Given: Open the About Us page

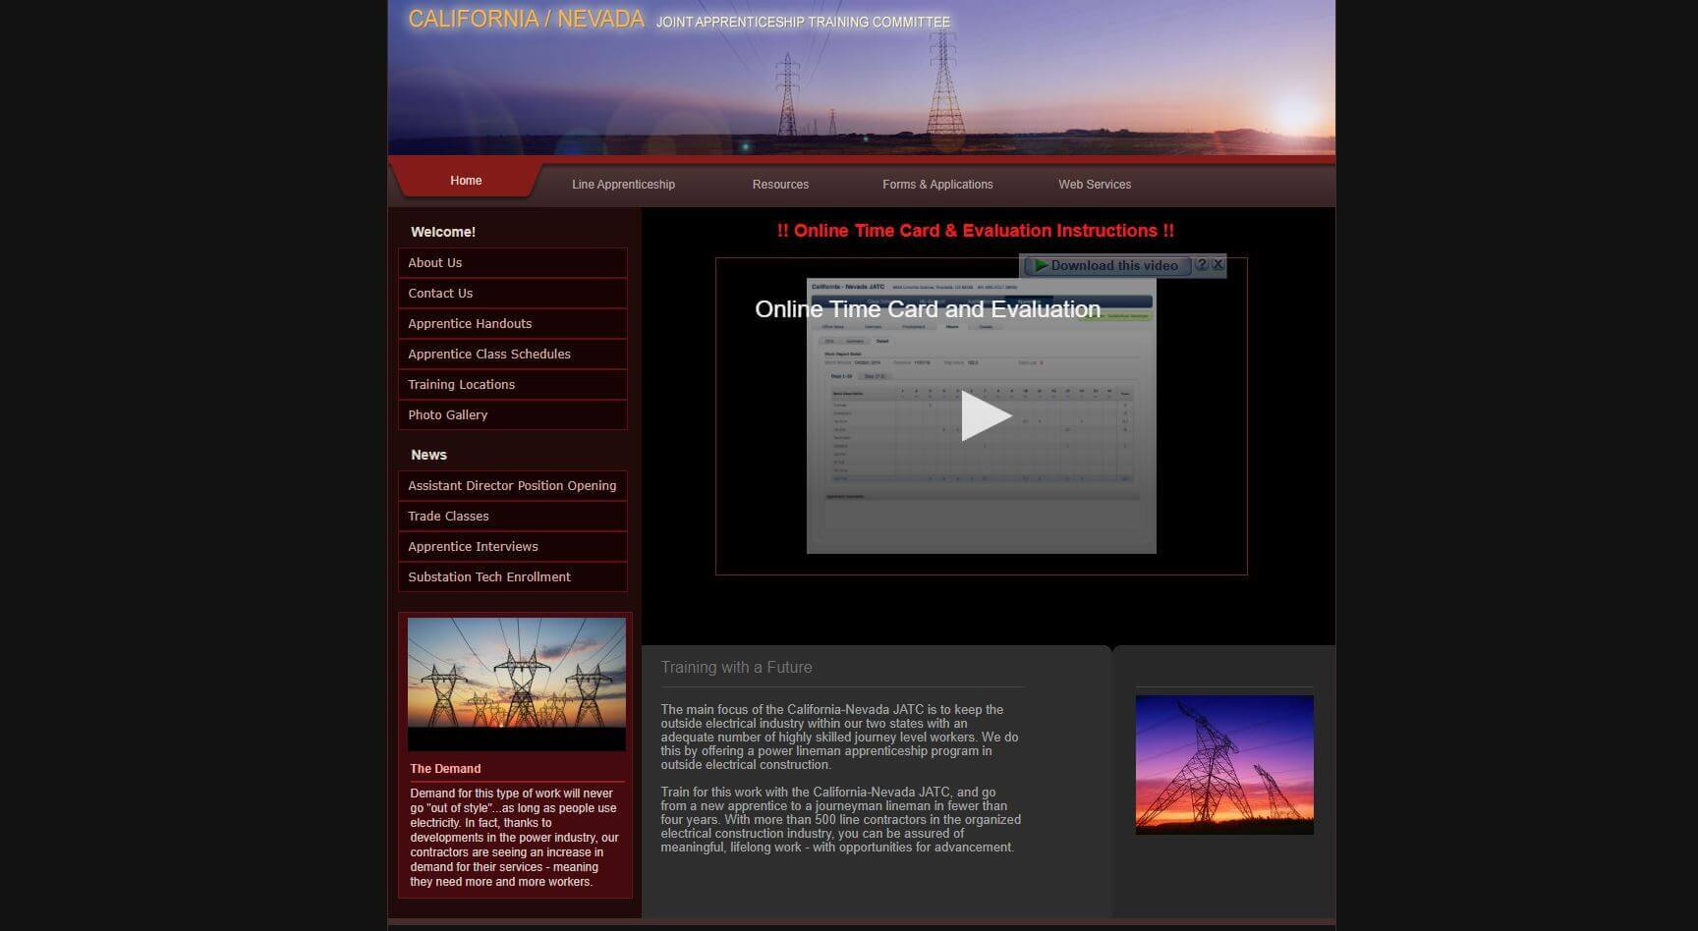Looking at the screenshot, I should (x=434, y=262).
